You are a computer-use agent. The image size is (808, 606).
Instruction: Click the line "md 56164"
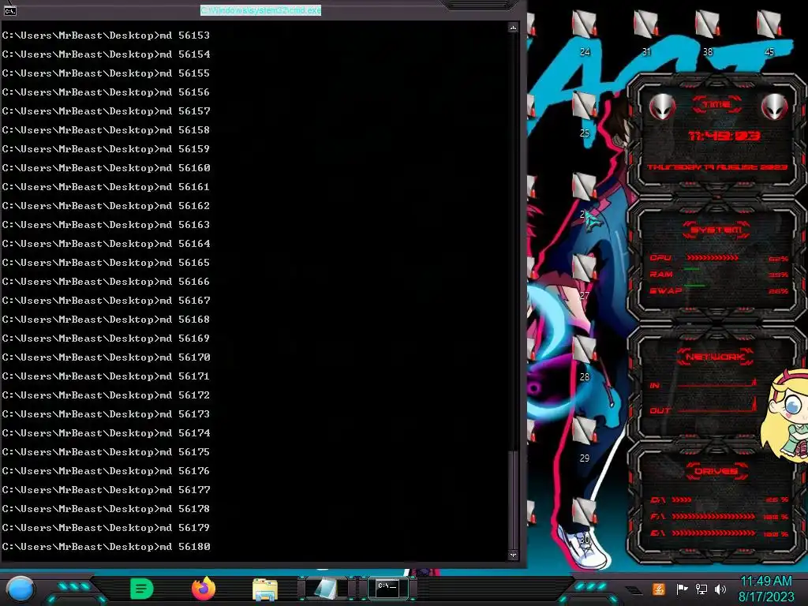click(x=106, y=244)
